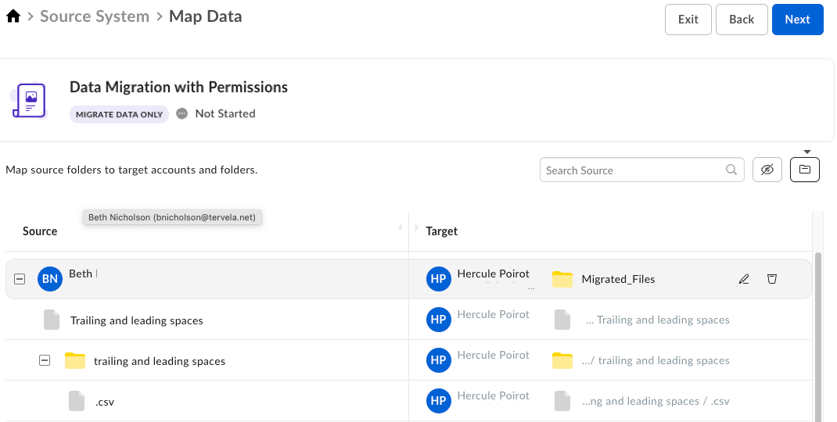
Task: Click the home icon in breadcrumb
Action: [x=13, y=16]
